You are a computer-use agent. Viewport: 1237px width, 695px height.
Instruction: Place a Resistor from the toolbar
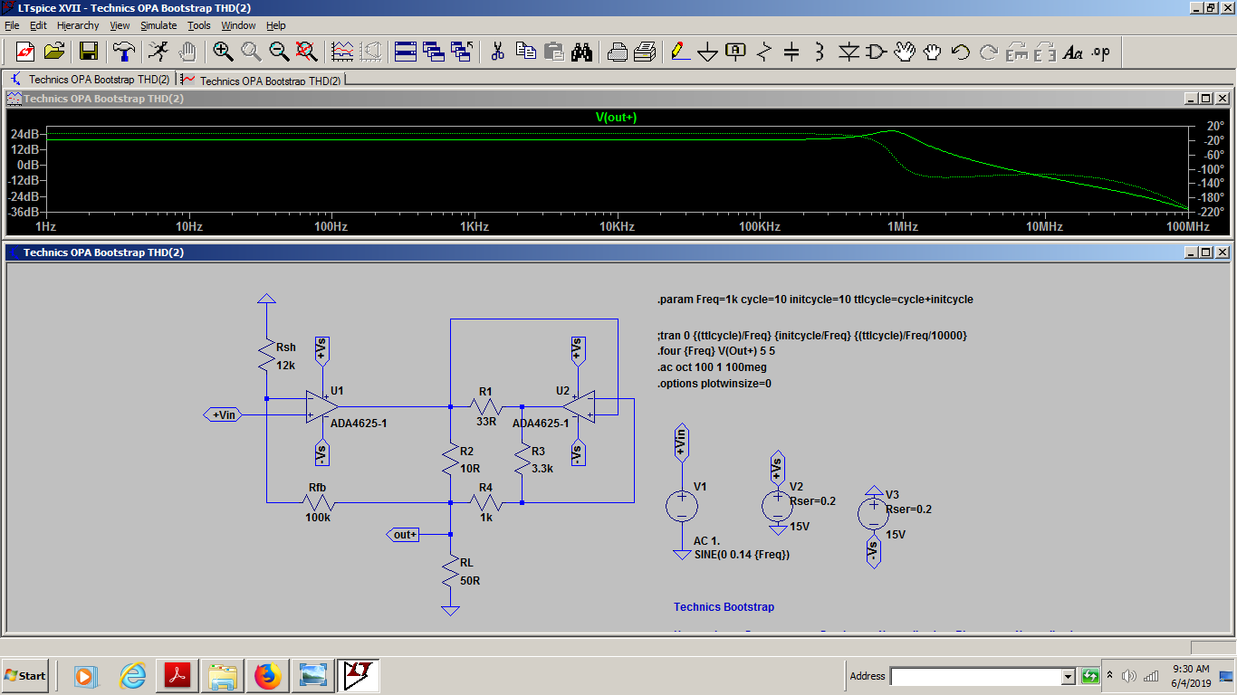pyautogui.click(x=764, y=52)
